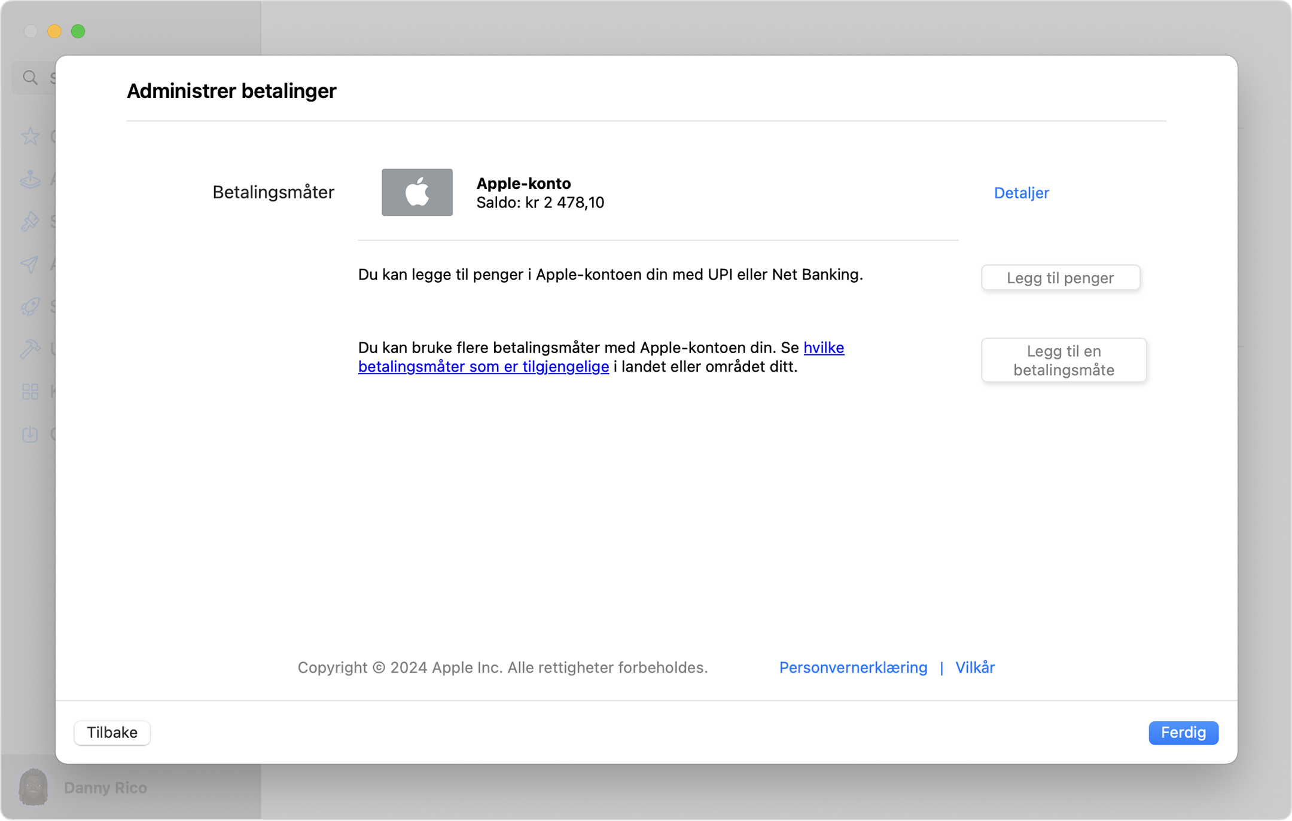Open the hvilke betalingsmåter som er tilgjengelige link

601,357
